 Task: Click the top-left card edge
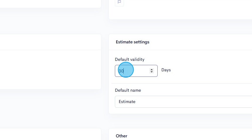50,3
